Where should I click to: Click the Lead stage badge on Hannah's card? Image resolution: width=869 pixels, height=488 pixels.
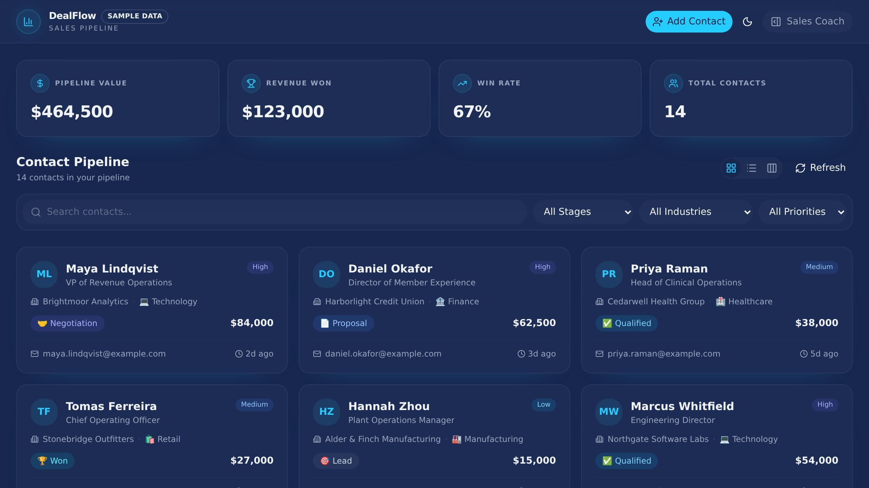pyautogui.click(x=336, y=461)
